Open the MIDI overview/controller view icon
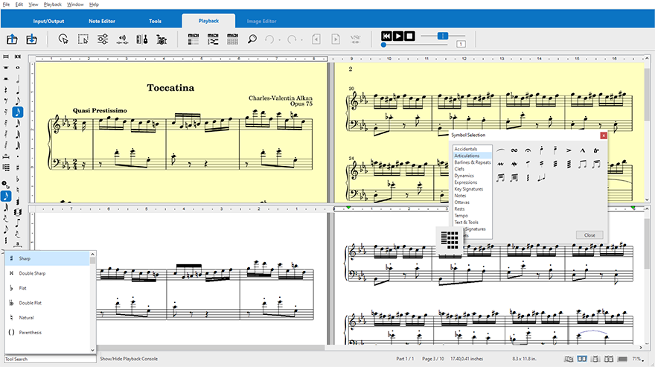Viewport: 655px width, 367px height. (213, 39)
